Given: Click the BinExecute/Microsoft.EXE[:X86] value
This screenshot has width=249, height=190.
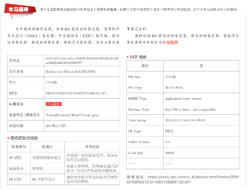Looking at the screenshot, I should pyautogui.click(x=70, y=71).
